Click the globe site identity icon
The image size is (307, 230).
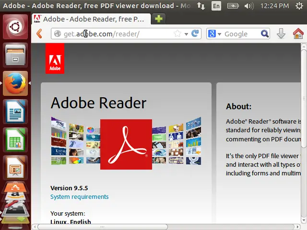[x=58, y=34]
